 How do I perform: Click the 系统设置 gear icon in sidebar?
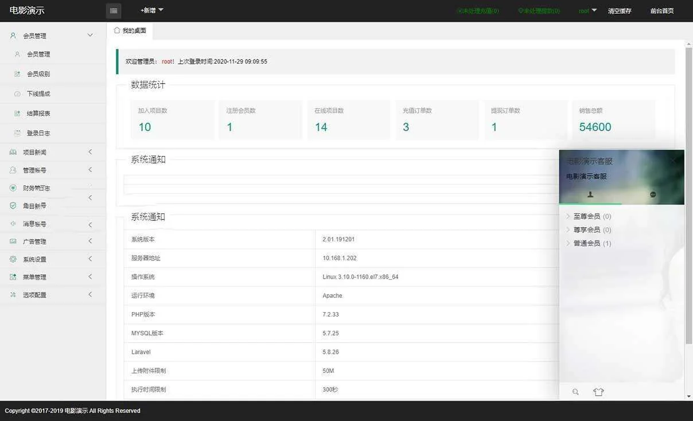pyautogui.click(x=13, y=259)
